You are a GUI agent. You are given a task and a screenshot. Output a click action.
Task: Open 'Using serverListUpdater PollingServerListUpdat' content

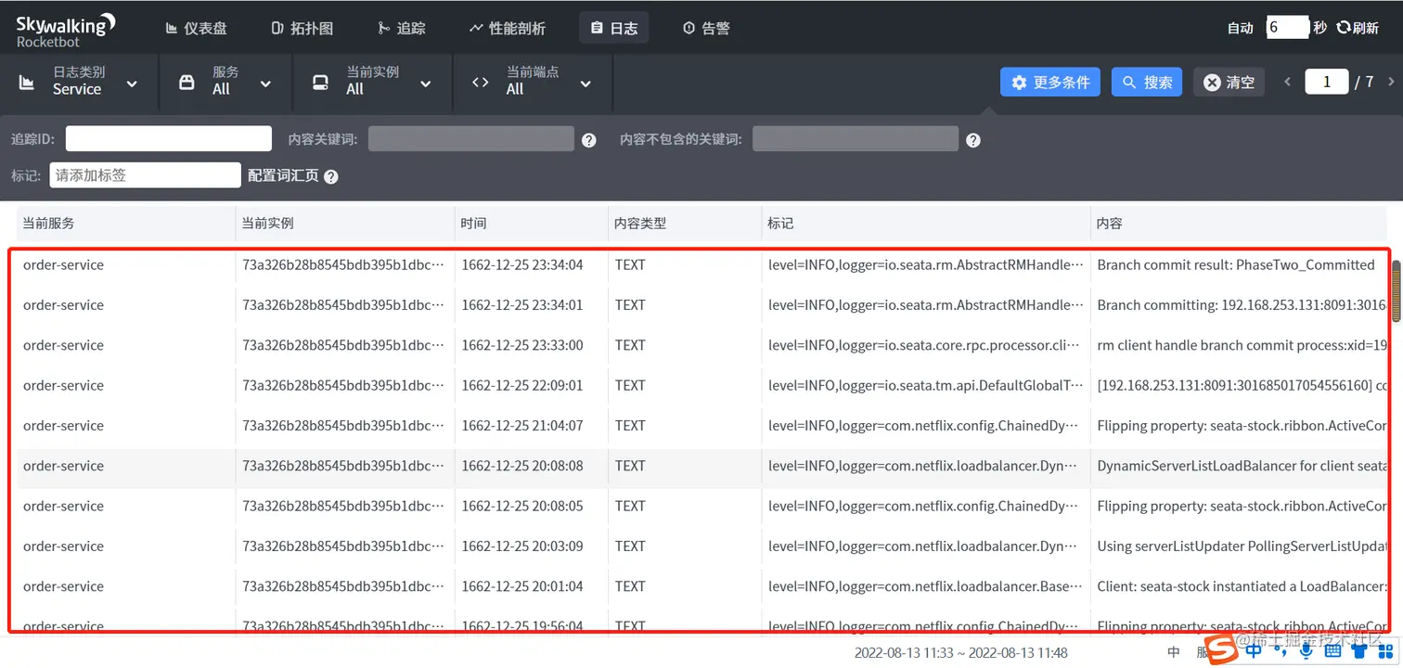click(1242, 546)
